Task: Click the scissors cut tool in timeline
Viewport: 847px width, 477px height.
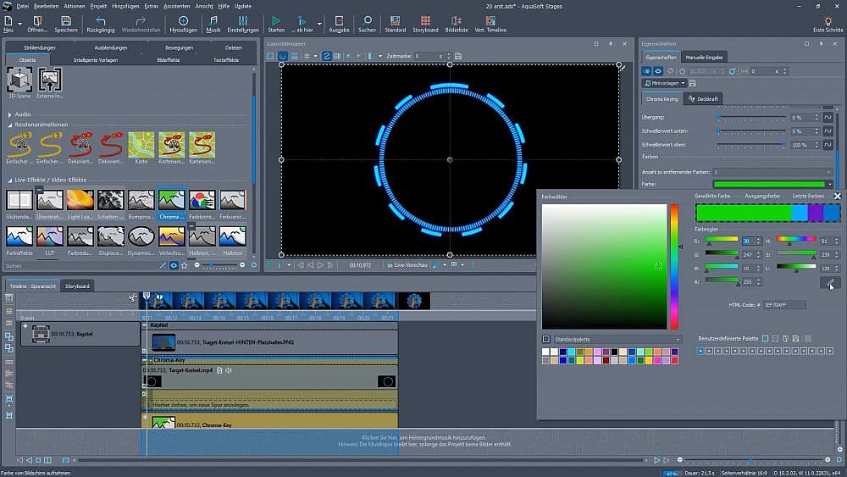Action: click(132, 297)
